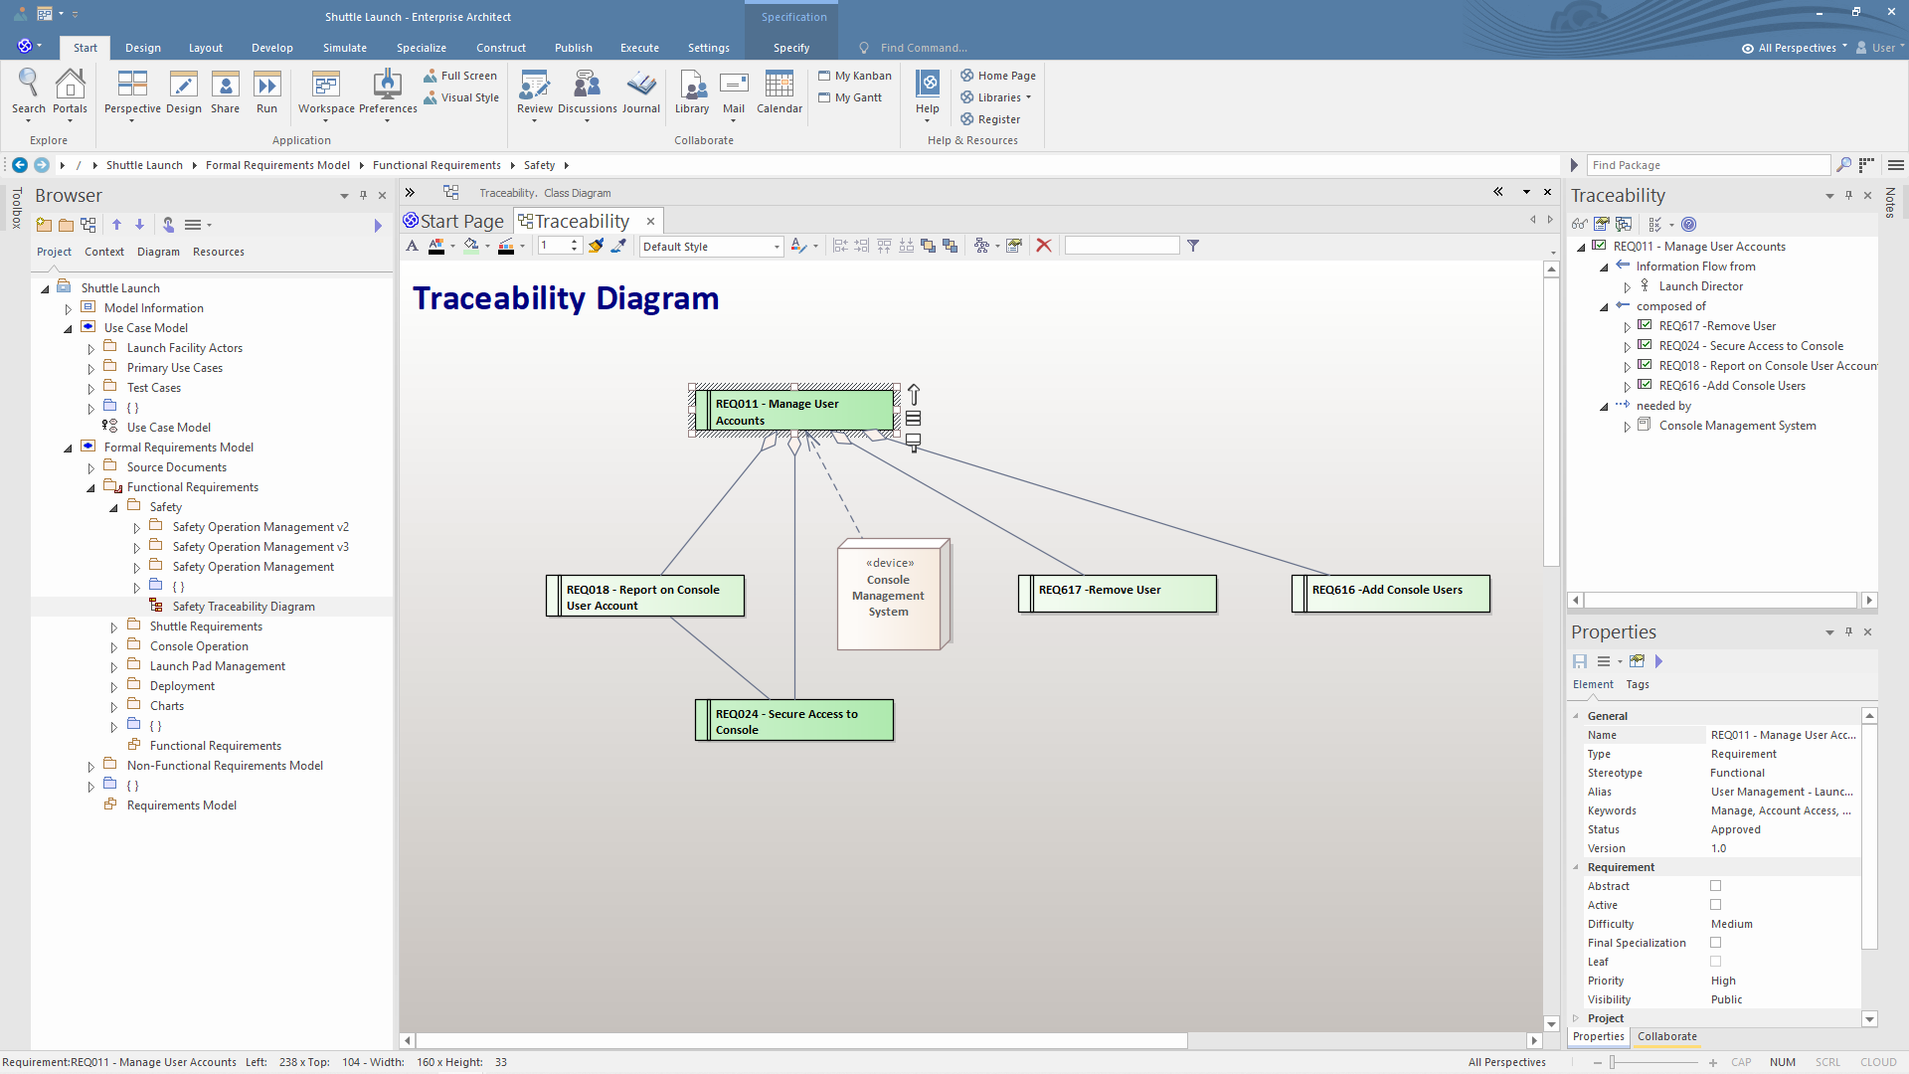Click the Full Screen button
Screen dimensions: 1909x1074
[x=460, y=76]
